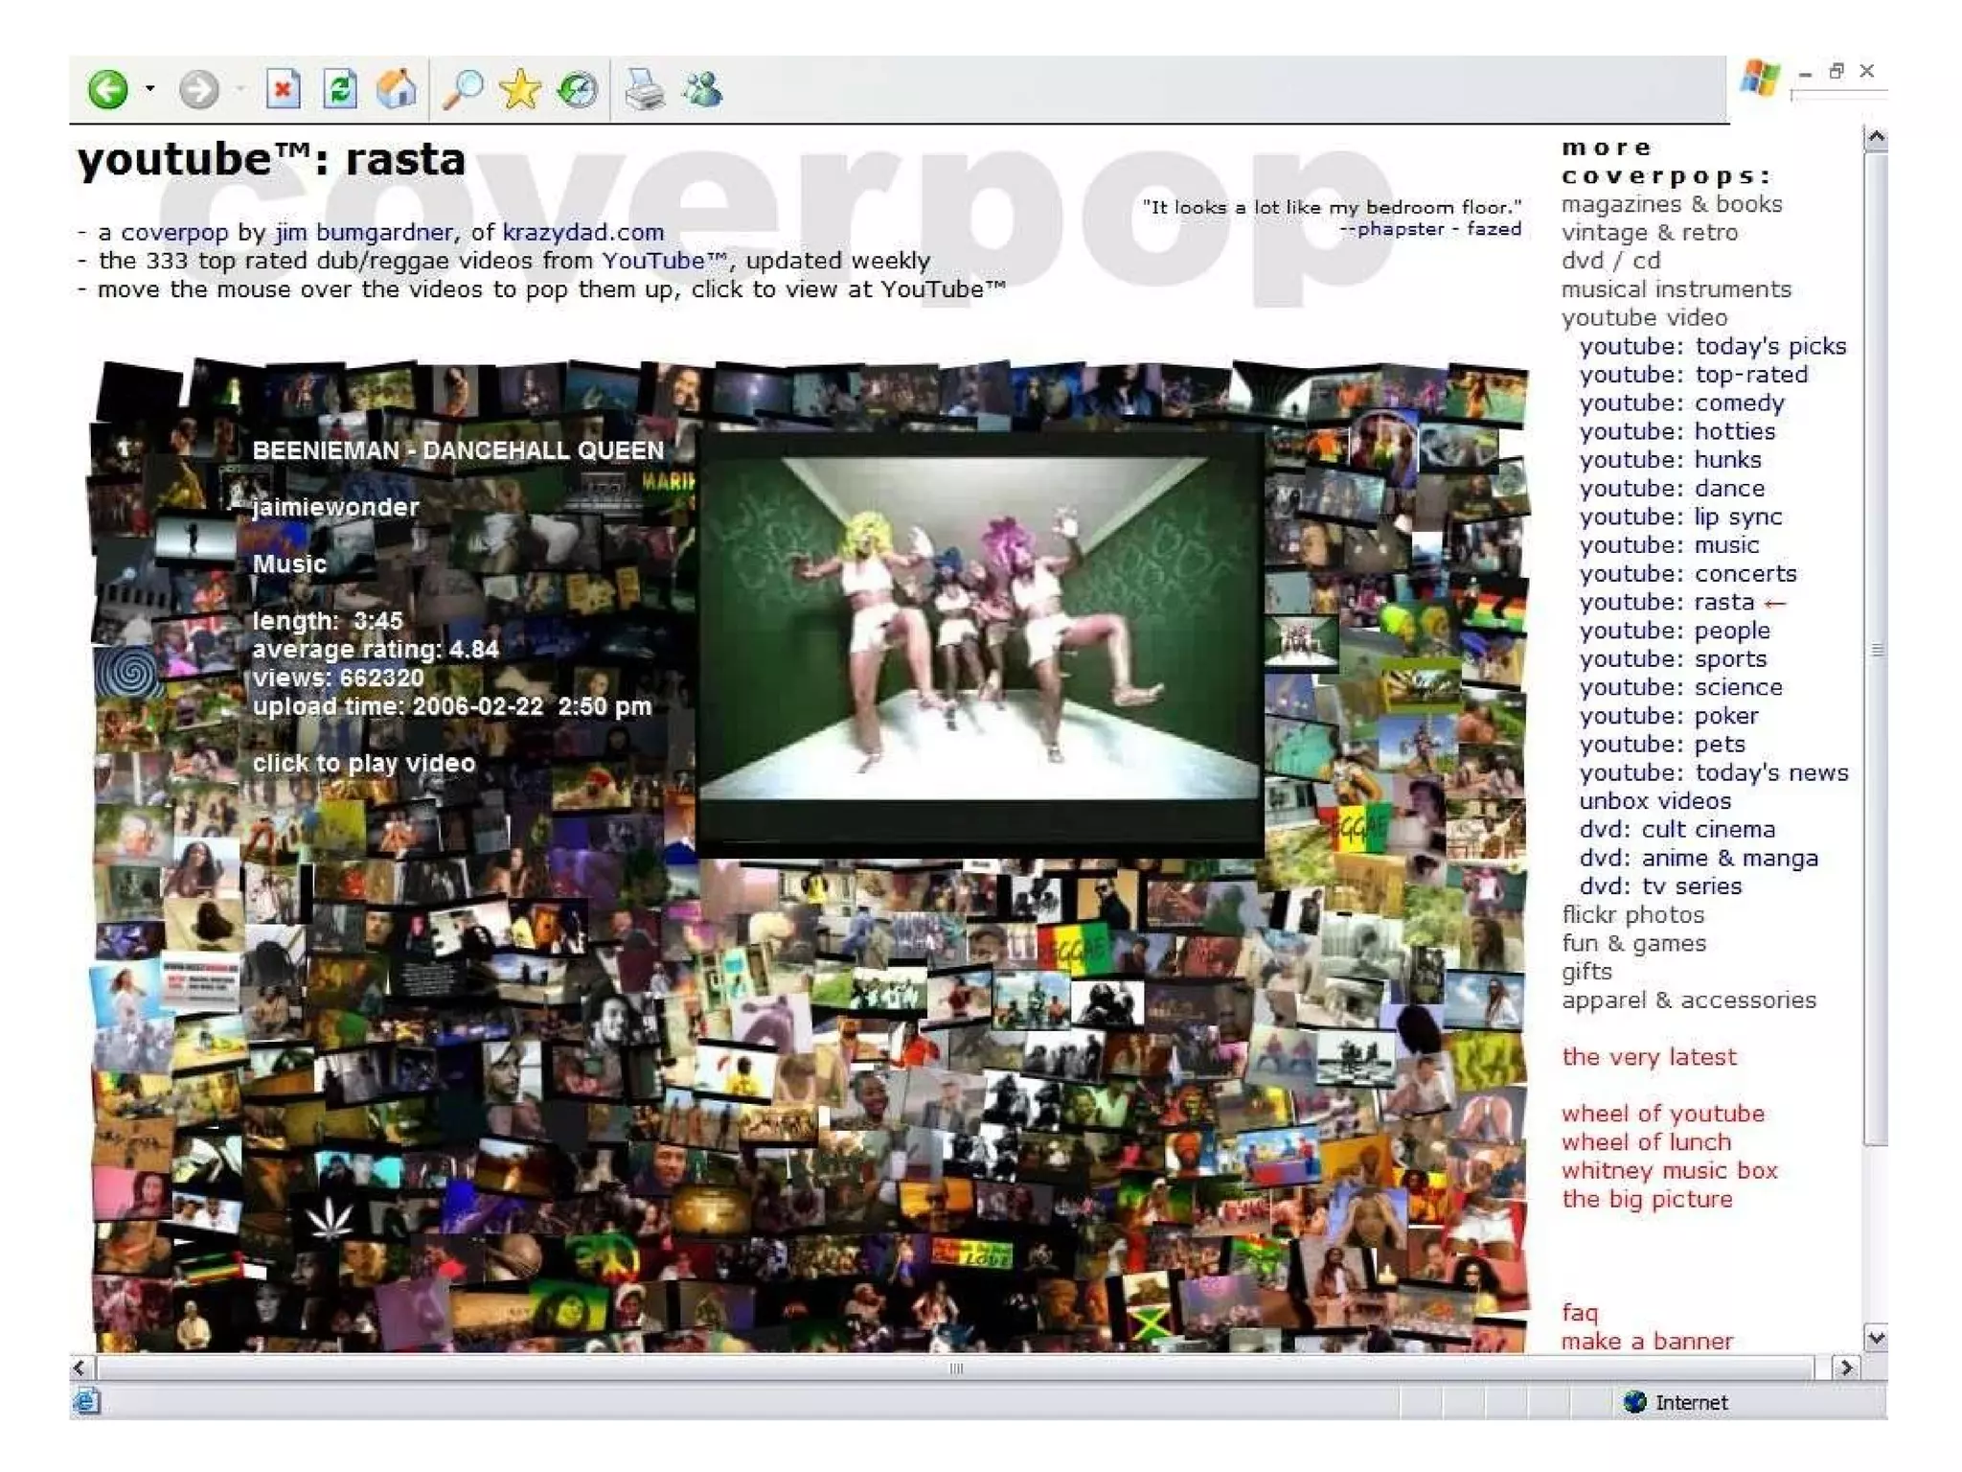Screen dimensions: 1962x1472
Task: Print the page using printer icon
Action: coord(645,92)
